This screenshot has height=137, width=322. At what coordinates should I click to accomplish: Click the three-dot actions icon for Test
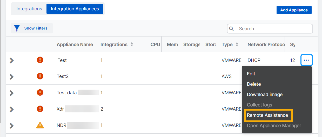click(x=307, y=60)
